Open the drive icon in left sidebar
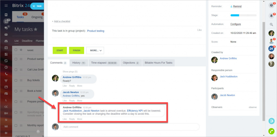Image resolution: width=277 pixels, height=137 pixels. tap(6, 41)
